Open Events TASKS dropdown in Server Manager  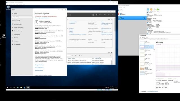pyautogui.click(x=110, y=52)
